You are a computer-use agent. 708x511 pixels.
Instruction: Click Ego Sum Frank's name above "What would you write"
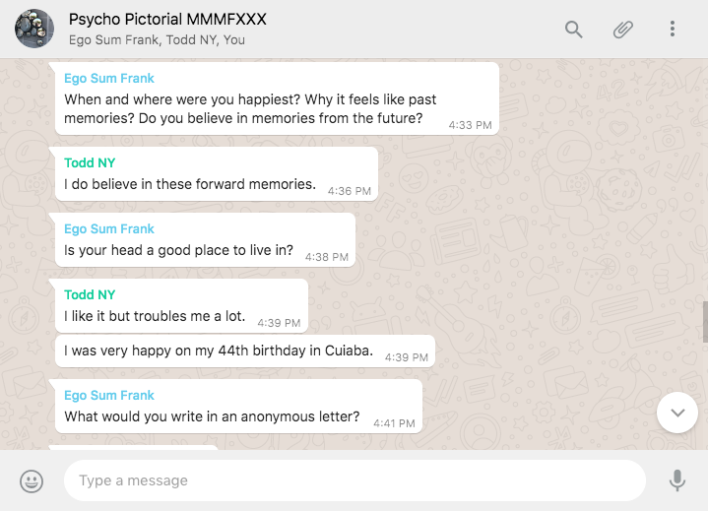click(x=109, y=395)
